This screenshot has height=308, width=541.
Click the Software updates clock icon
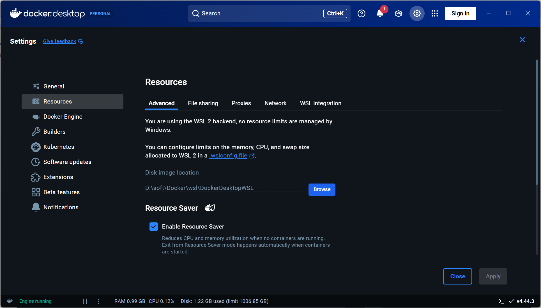(x=36, y=162)
